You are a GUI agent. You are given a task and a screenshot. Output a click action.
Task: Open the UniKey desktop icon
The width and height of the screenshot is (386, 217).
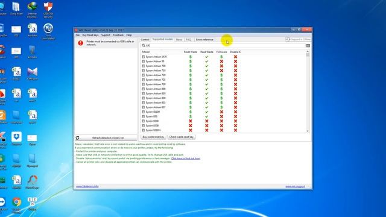pyautogui.click(x=32, y=204)
